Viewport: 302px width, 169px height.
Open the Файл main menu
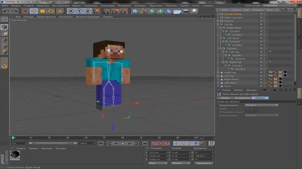point(5,6)
